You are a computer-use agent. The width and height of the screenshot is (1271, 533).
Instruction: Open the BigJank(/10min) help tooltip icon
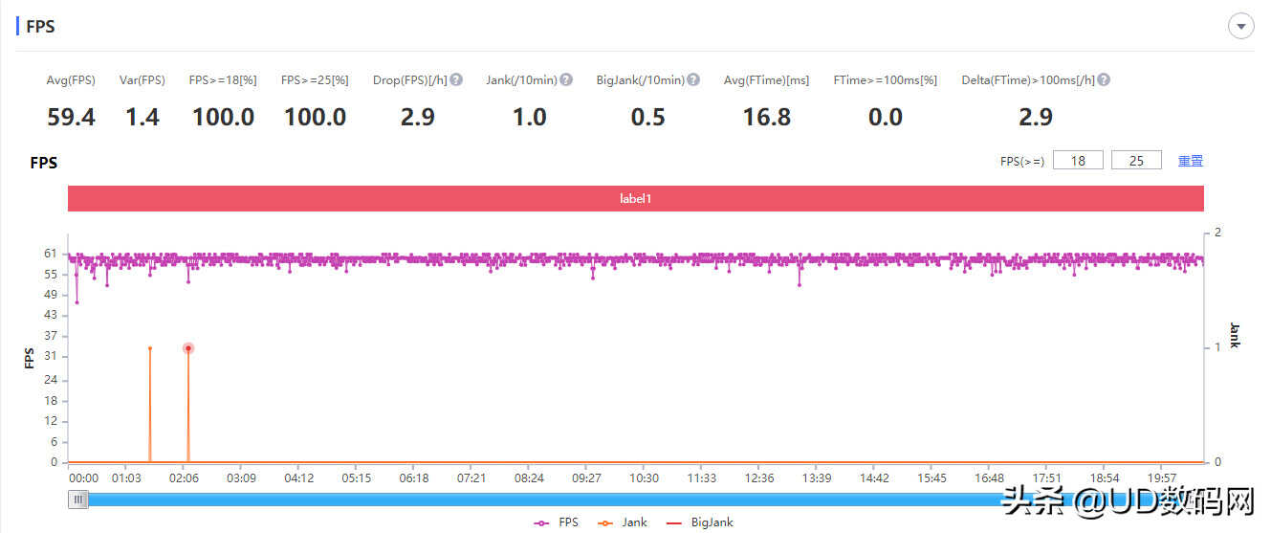693,80
